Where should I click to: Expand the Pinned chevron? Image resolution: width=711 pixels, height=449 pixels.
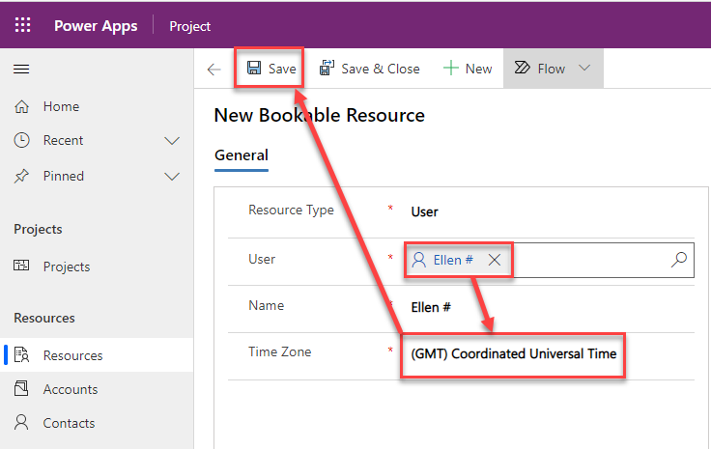point(172,177)
